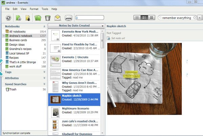203x136 pixels.
Task: Open the View menu
Action: tap(24, 9)
